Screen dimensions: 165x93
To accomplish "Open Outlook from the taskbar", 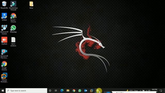I will pos(86,91).
